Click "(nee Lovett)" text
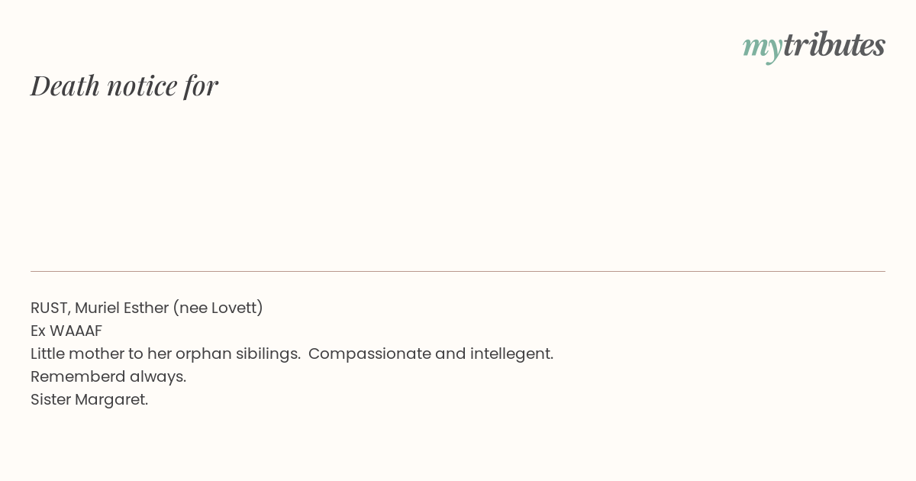Viewport: 916px width, 481px height. tap(218, 308)
